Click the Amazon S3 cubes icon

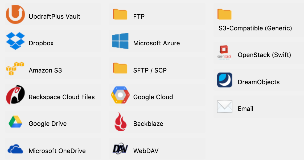tap(15, 68)
